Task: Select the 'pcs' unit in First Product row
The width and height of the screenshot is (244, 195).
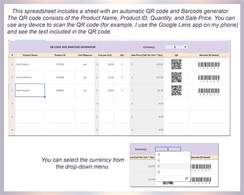Action: point(85,64)
